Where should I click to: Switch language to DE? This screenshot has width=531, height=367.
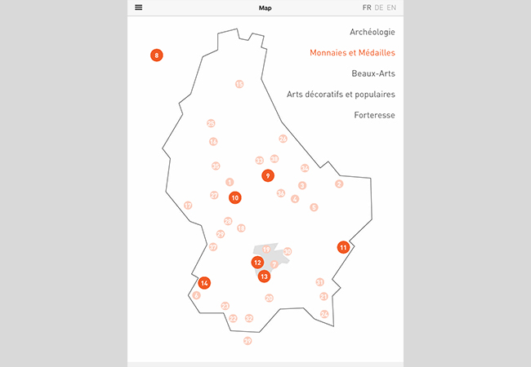[x=379, y=7]
